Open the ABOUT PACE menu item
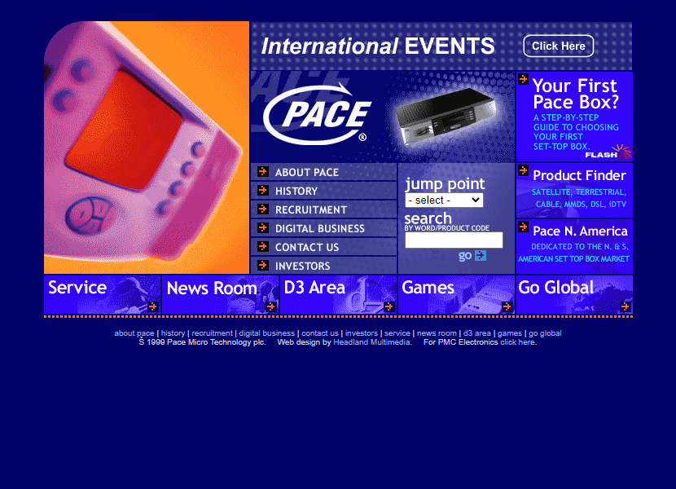676x489 pixels. coord(324,172)
